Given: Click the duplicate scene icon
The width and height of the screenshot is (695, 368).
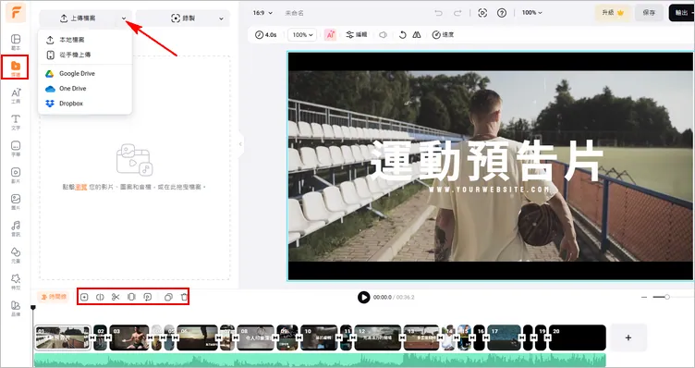Looking at the screenshot, I should tap(168, 297).
